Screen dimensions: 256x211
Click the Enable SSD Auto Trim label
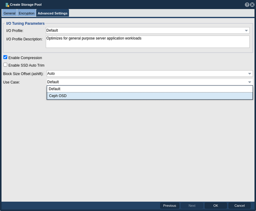[26, 65]
